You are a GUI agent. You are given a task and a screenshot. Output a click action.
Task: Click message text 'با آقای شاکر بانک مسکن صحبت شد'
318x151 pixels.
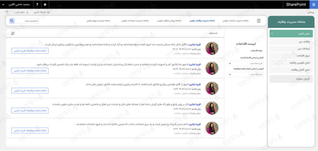pos(116,44)
